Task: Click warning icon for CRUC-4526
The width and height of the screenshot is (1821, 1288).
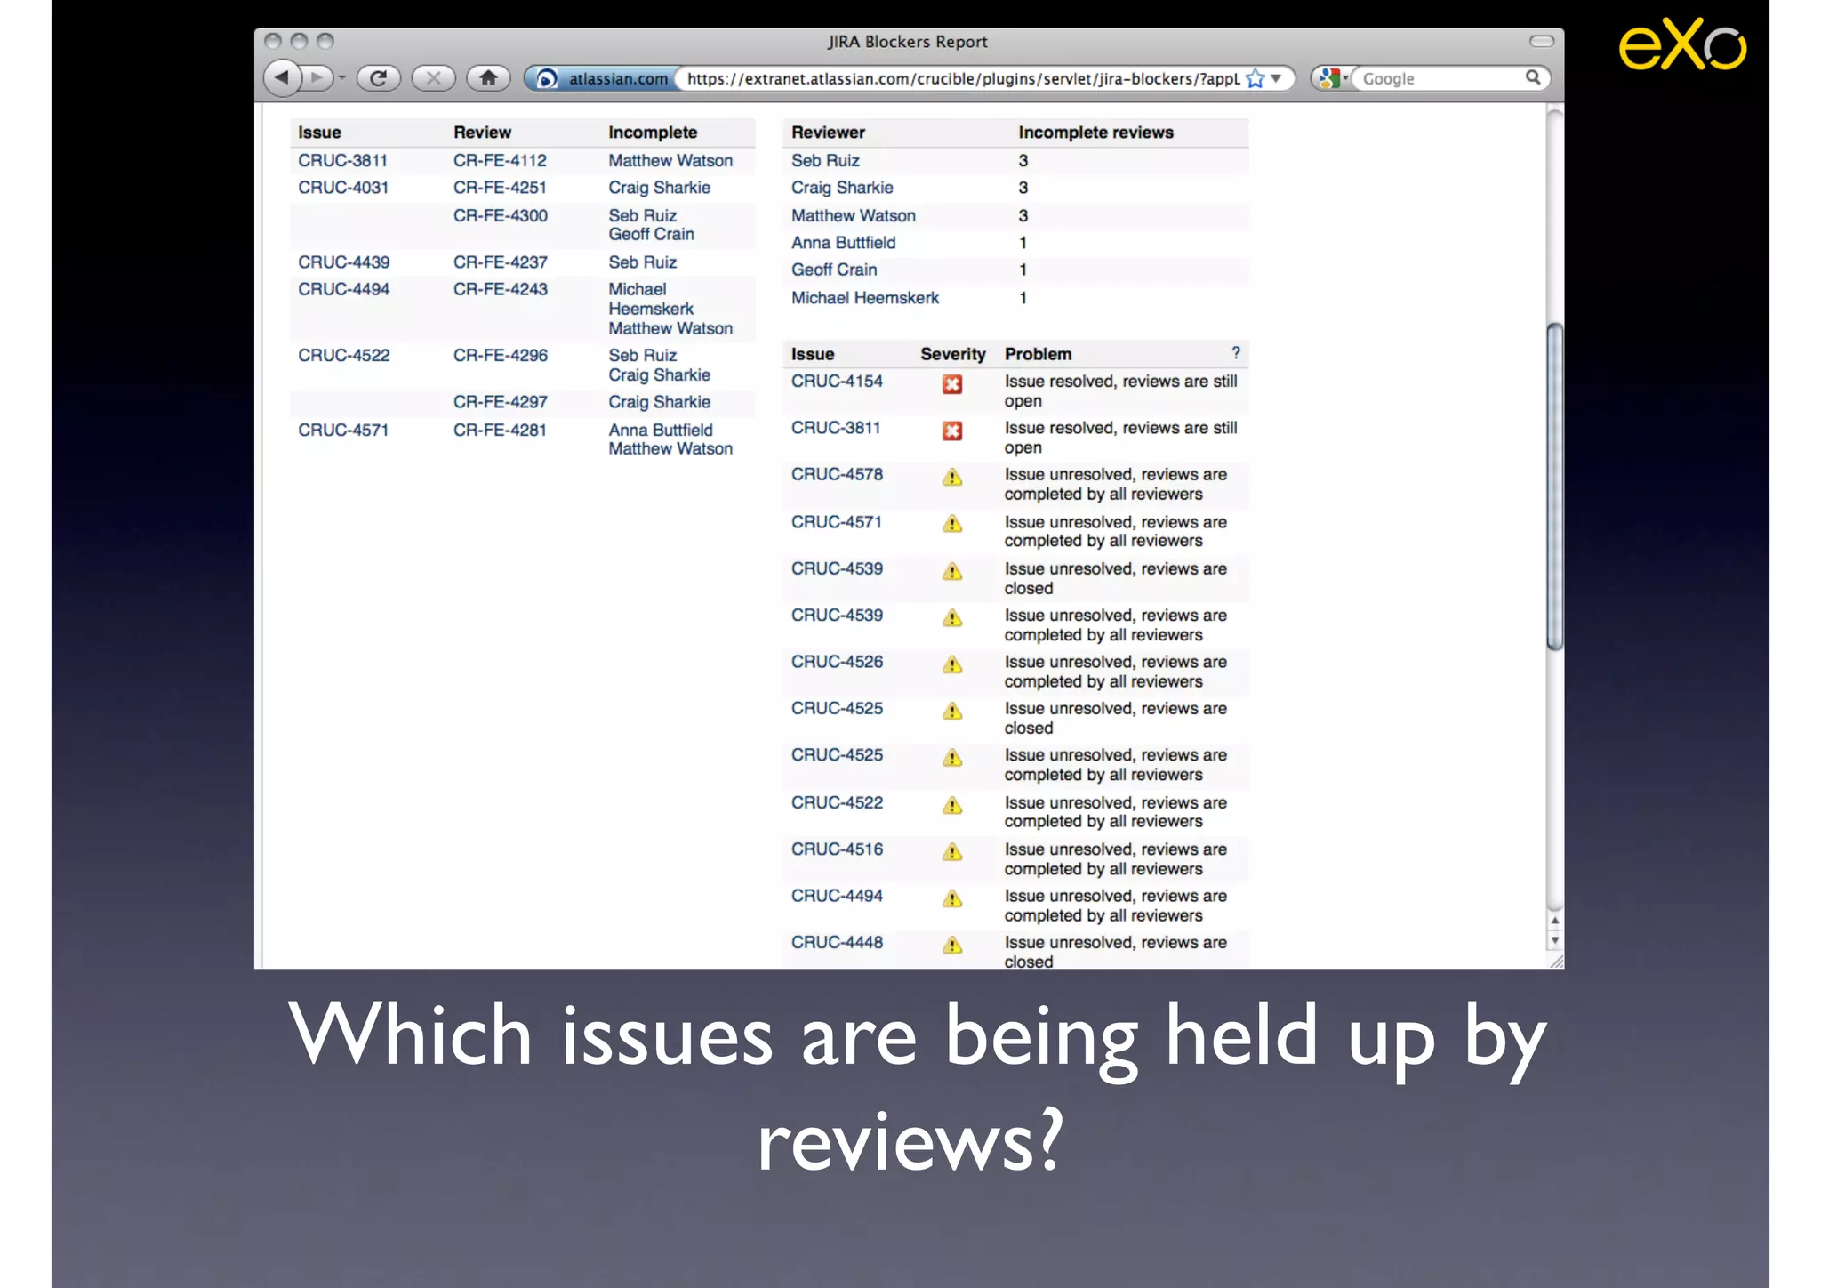Action: point(952,664)
